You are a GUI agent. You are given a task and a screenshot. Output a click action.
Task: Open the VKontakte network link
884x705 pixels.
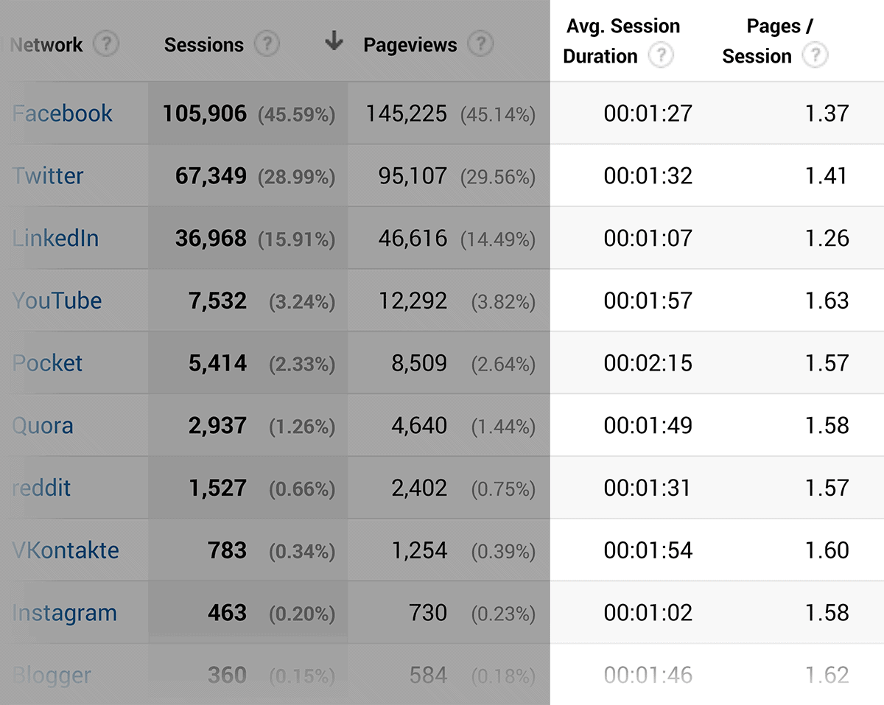pos(66,550)
